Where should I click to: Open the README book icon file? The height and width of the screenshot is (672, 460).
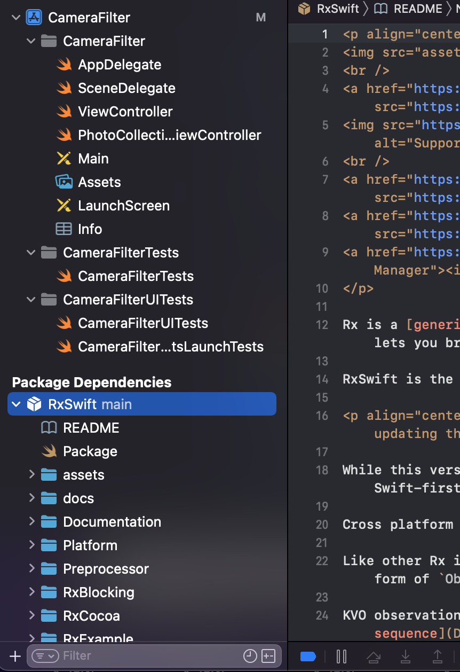coord(49,428)
